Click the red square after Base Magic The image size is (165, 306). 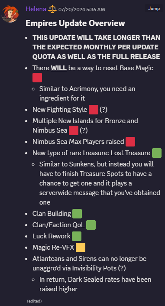[37, 78]
